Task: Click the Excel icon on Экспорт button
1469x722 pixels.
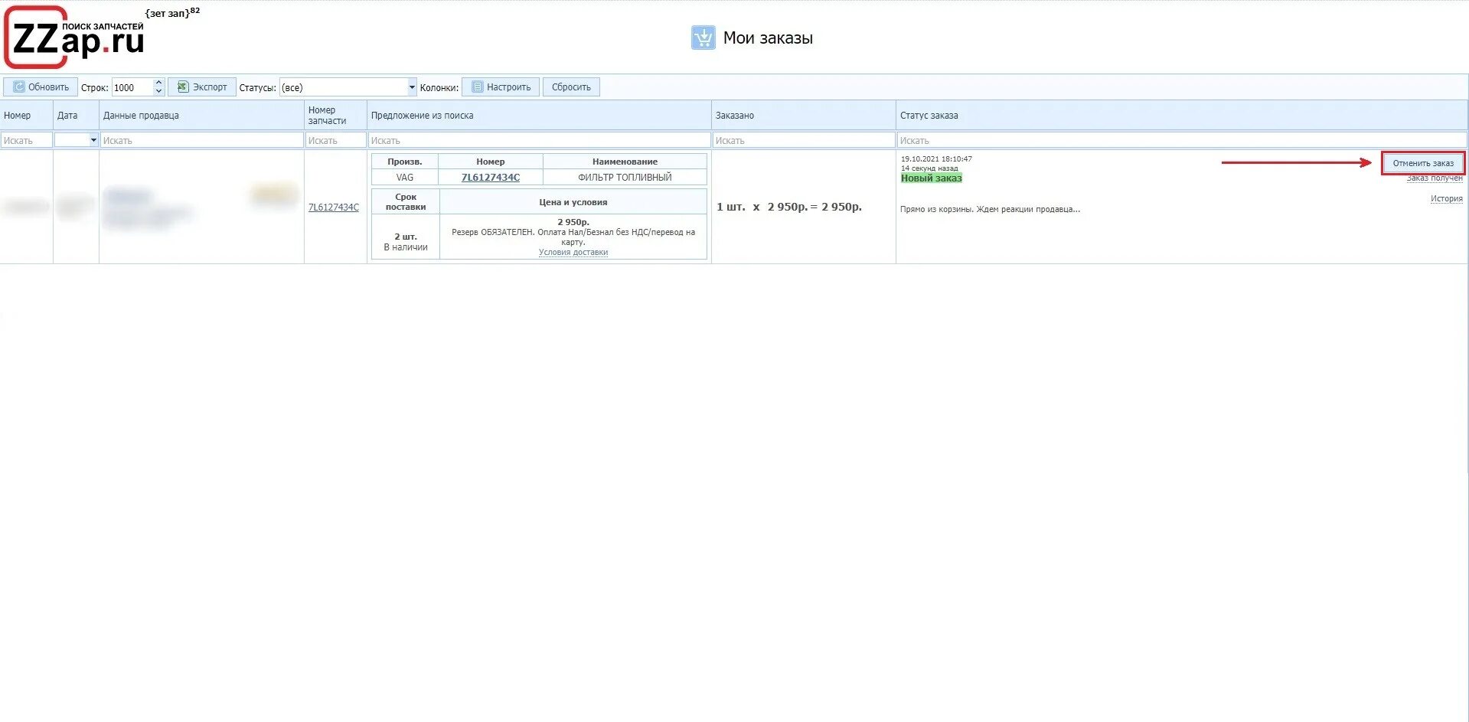Action: [183, 87]
